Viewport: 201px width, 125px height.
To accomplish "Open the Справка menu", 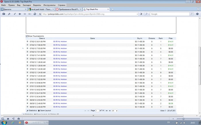I will (x=61, y=5).
